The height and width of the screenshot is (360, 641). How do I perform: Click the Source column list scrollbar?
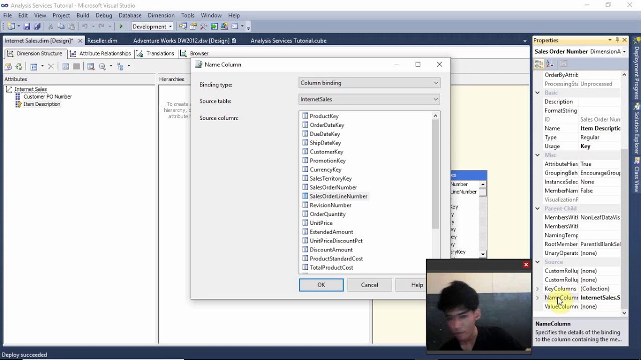pyautogui.click(x=435, y=175)
